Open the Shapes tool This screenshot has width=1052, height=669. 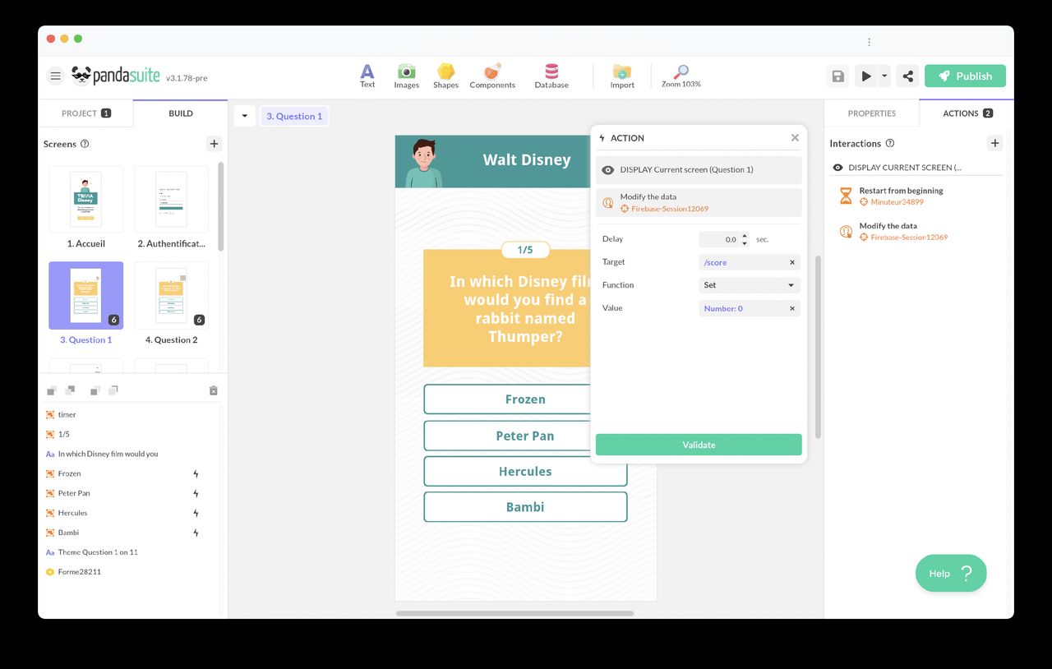(x=445, y=76)
